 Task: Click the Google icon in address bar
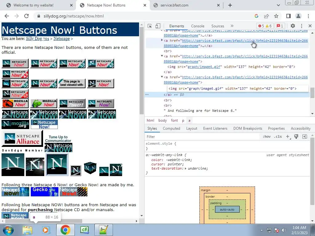(x=257, y=16)
